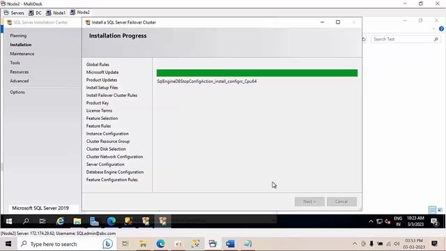Expand the ribbon chevron beside the help icon
This screenshot has height=251, width=446.
point(433,29)
